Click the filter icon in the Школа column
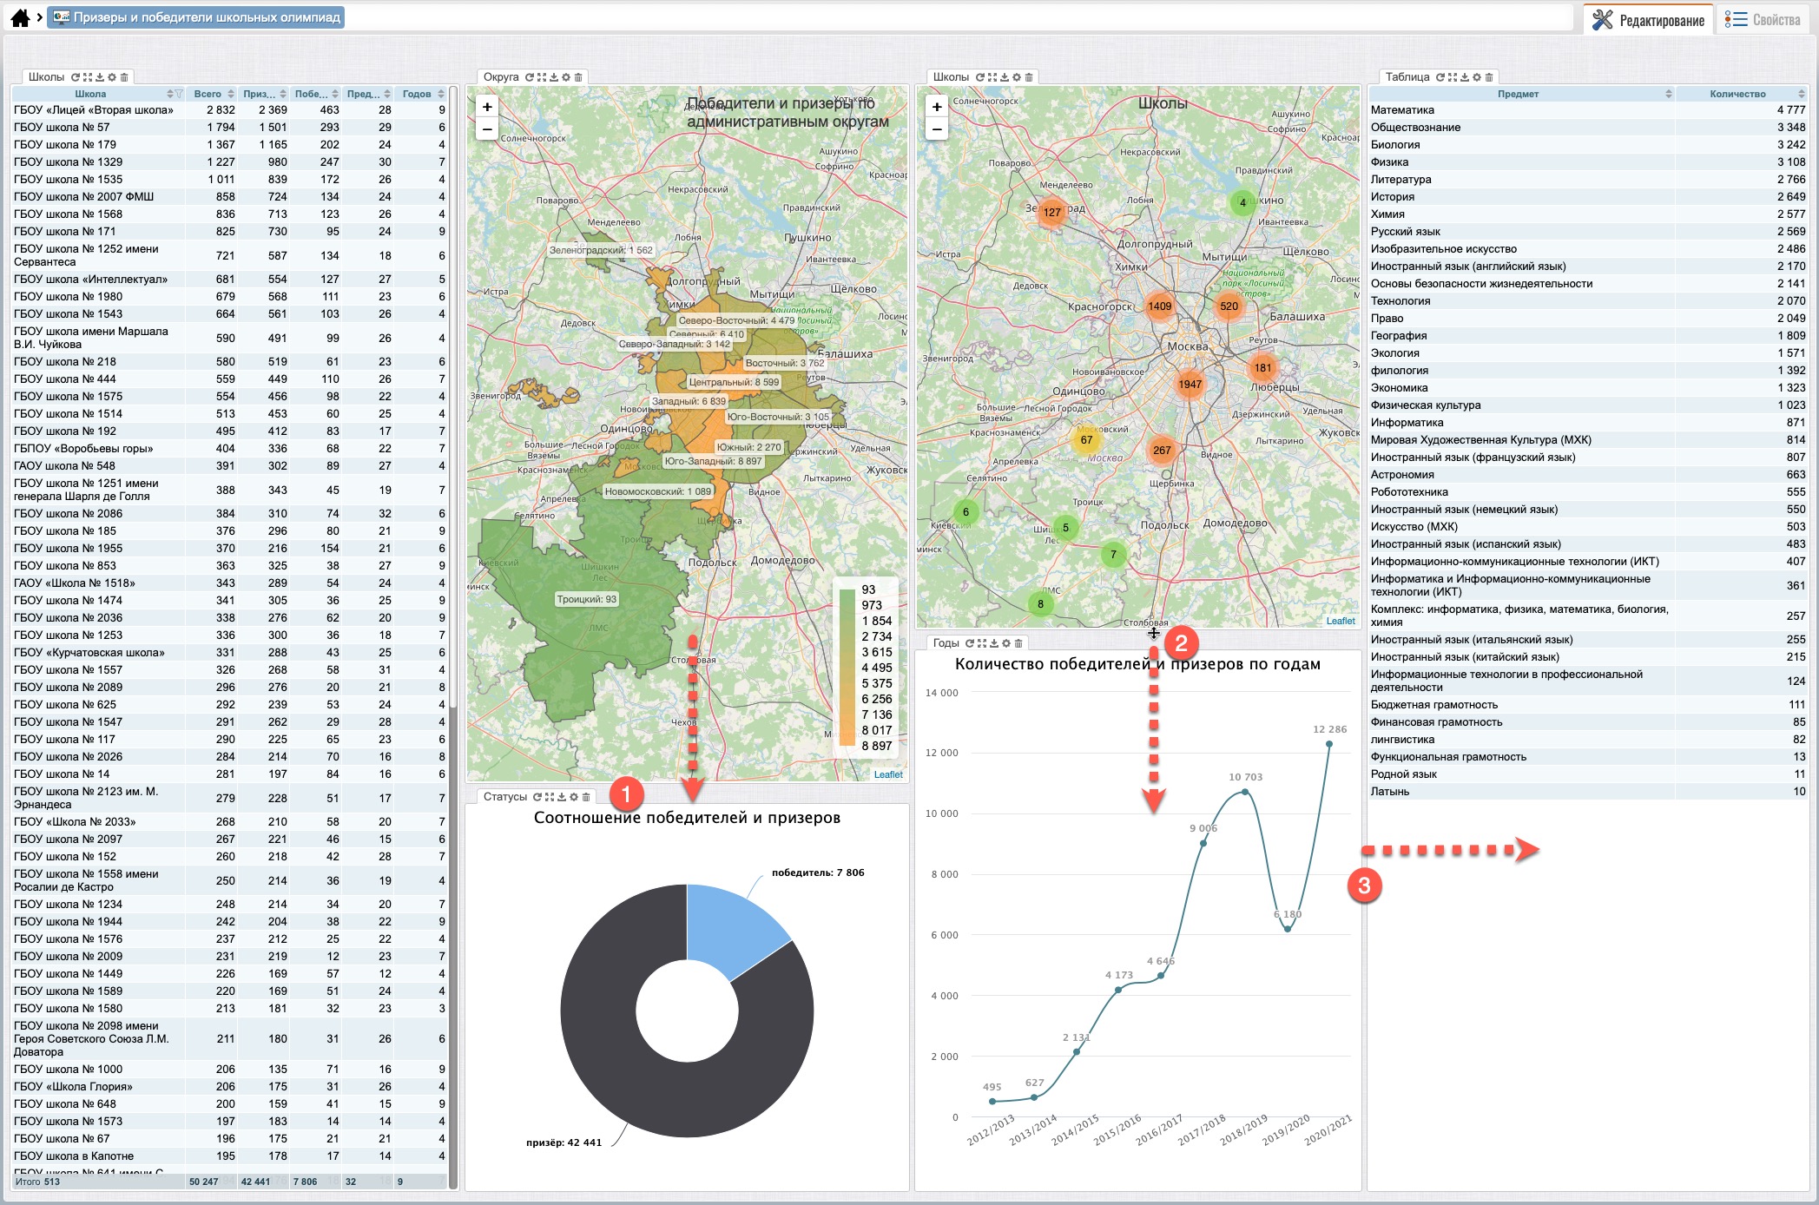The height and width of the screenshot is (1205, 1819). click(179, 94)
